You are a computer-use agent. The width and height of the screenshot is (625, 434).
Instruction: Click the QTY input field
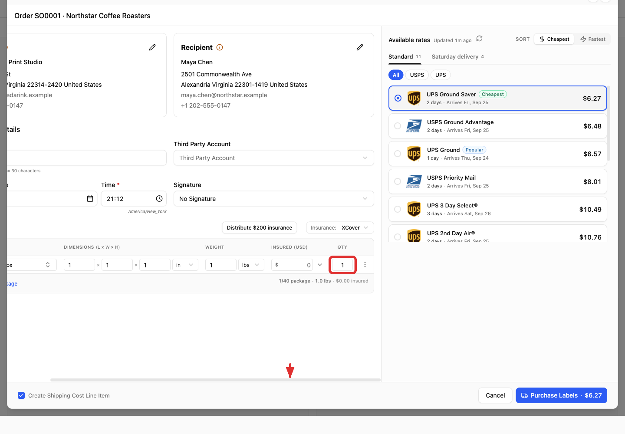[343, 265]
